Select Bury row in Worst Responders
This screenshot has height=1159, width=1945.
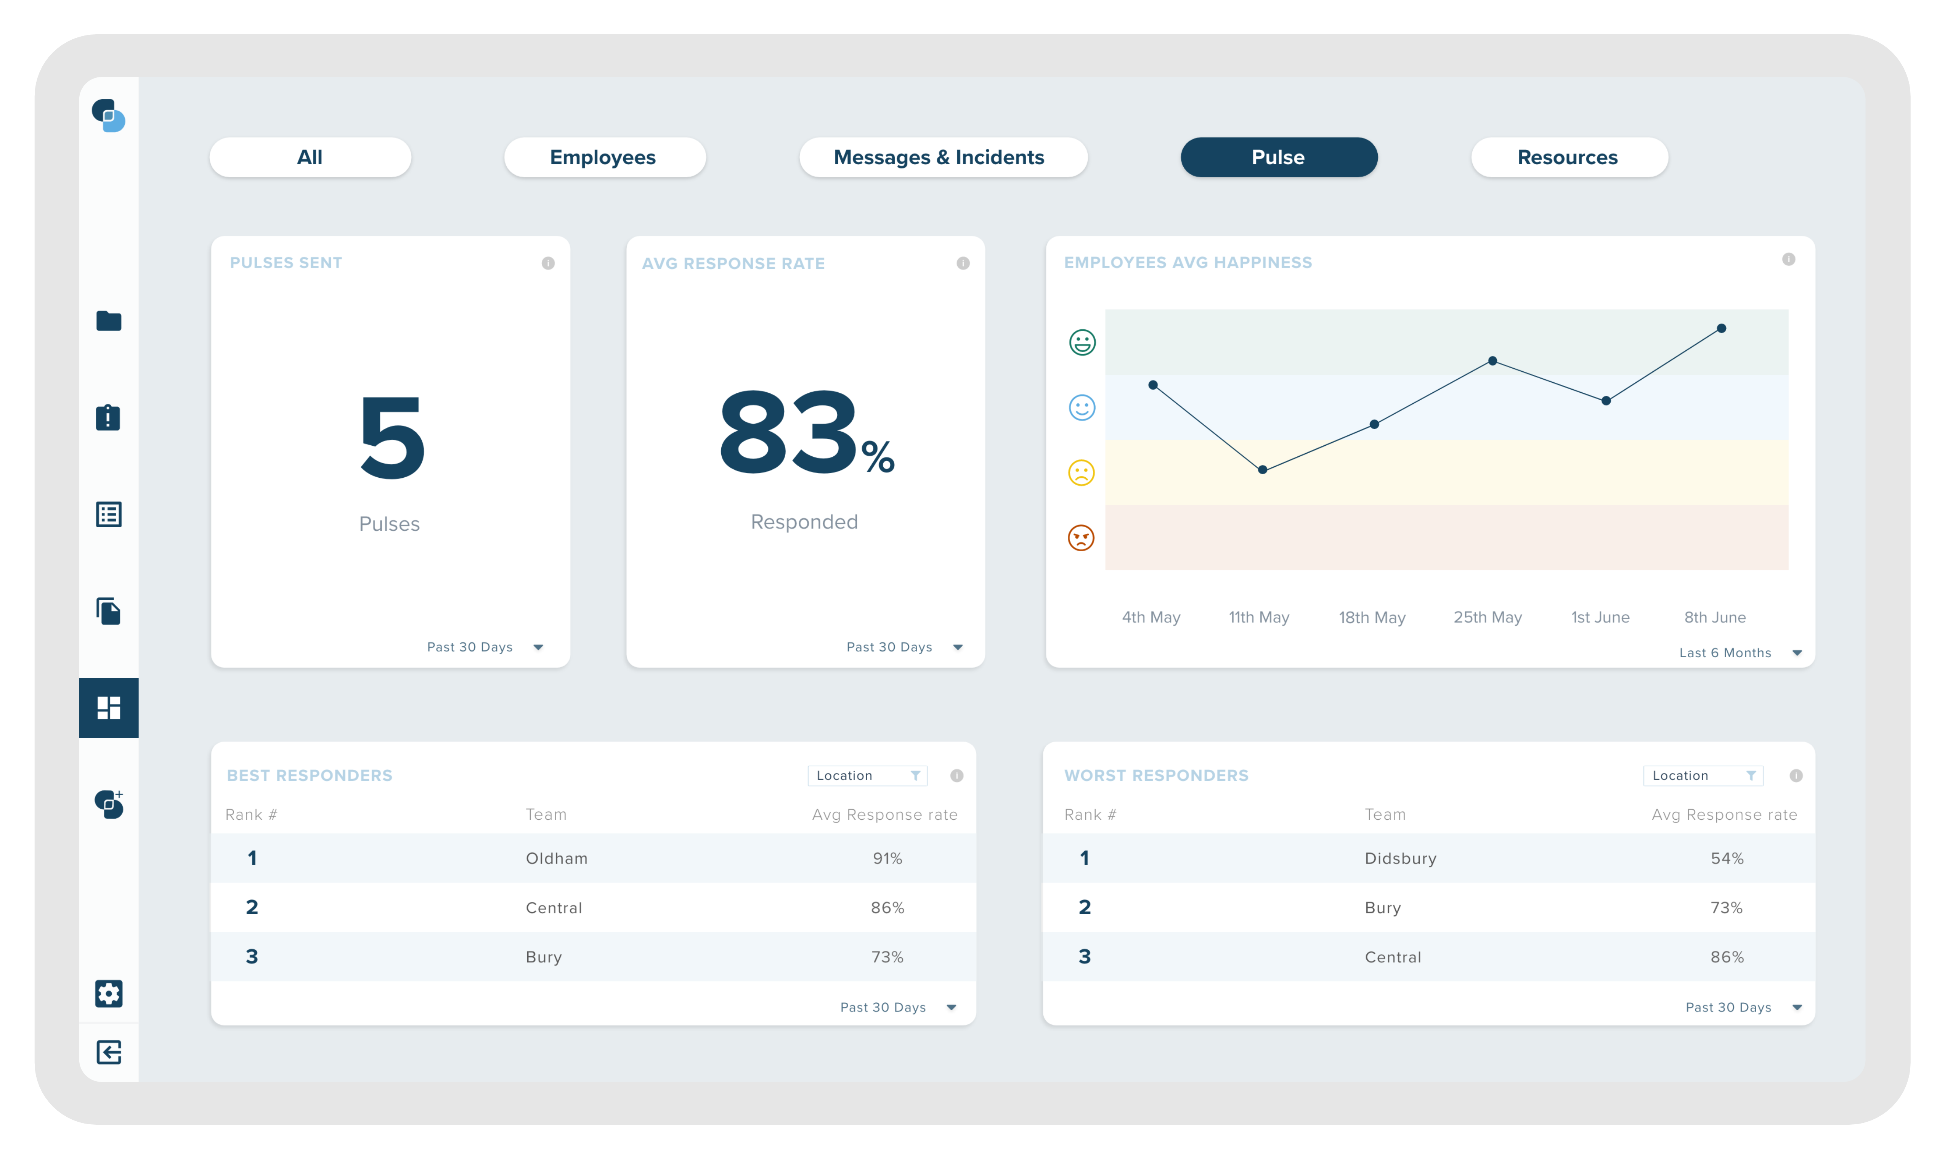tap(1428, 907)
